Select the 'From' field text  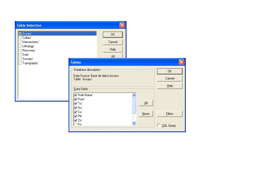[81, 99]
